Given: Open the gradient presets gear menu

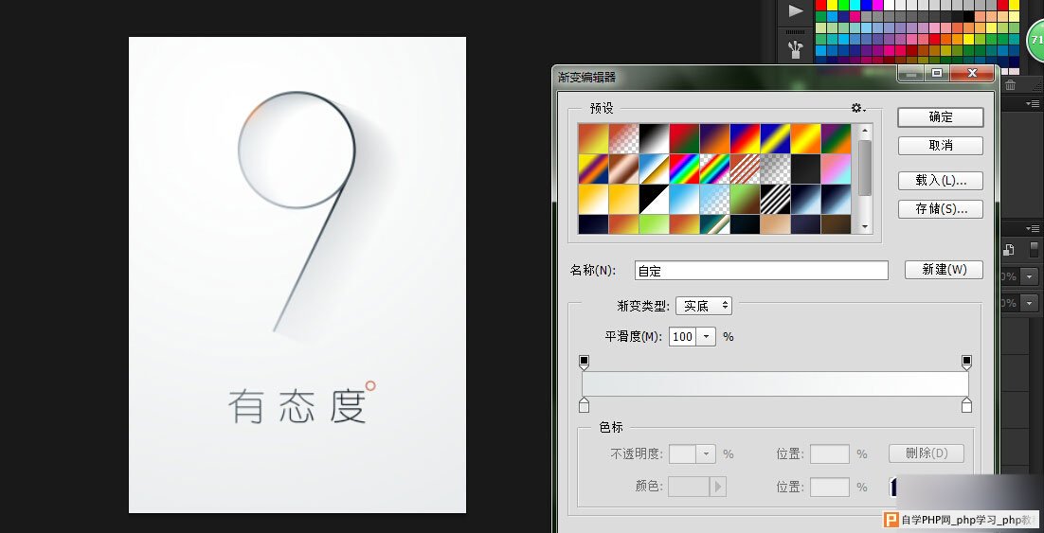Looking at the screenshot, I should click(858, 108).
